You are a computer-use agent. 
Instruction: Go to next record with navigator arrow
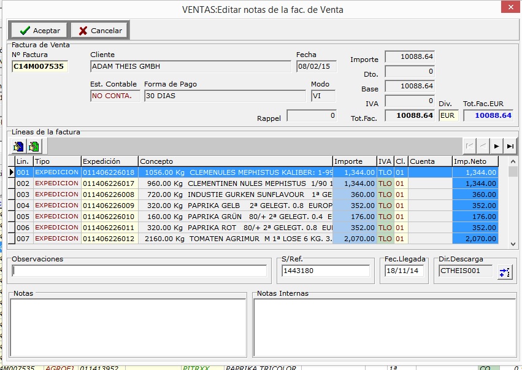click(497, 146)
